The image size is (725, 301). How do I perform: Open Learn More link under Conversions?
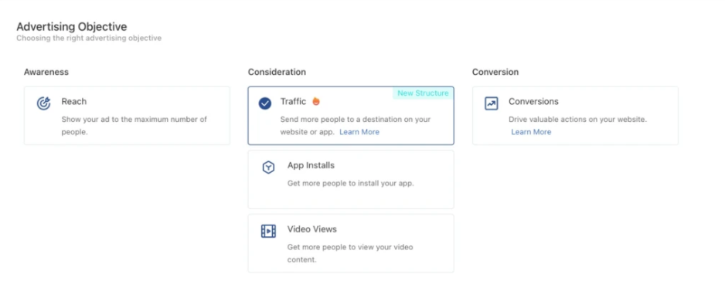point(531,132)
